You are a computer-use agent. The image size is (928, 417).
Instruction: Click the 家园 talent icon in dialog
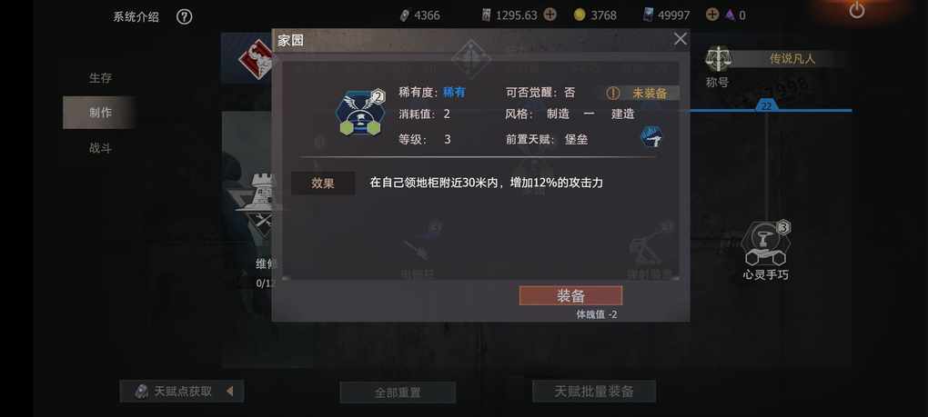[360, 113]
